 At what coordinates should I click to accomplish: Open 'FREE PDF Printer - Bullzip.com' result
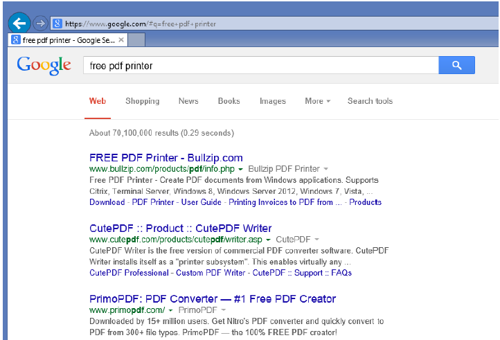click(166, 158)
